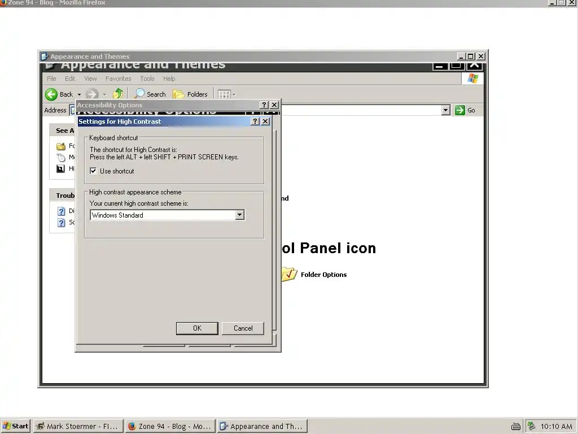Minimize the Appearance and Themes window
Viewport: 578px width, 434px height.
pyautogui.click(x=461, y=57)
